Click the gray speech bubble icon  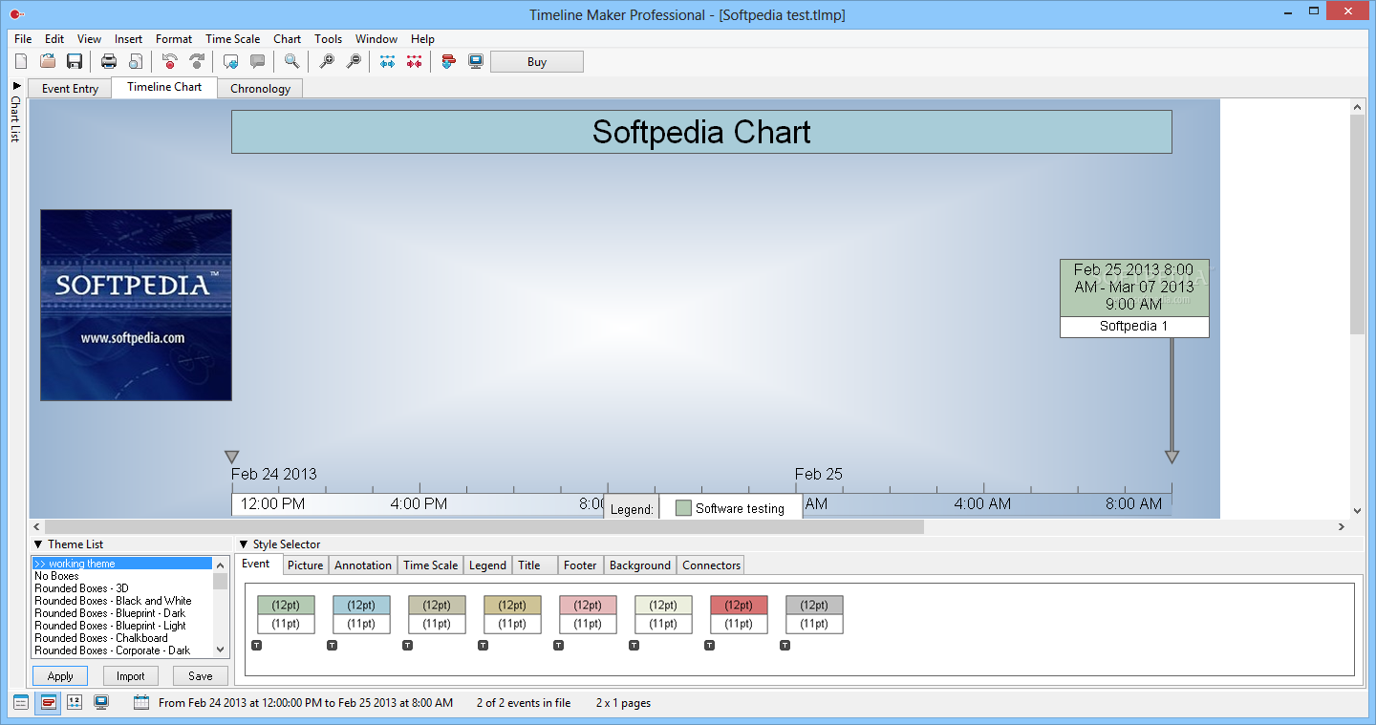click(257, 62)
